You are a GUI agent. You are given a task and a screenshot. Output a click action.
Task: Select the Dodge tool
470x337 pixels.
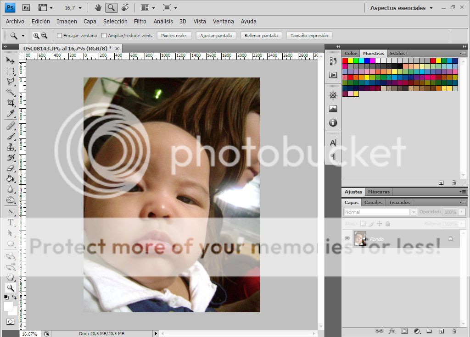[10, 200]
